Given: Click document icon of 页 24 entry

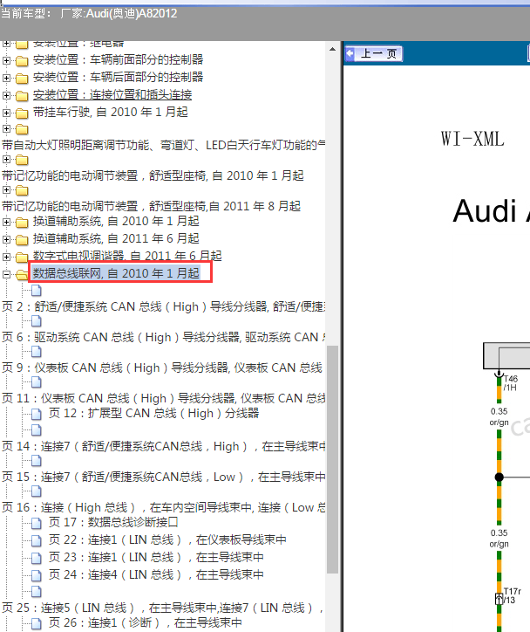Looking at the screenshot, I should click(37, 575).
